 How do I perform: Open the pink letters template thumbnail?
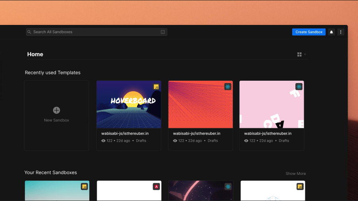pos(272,104)
